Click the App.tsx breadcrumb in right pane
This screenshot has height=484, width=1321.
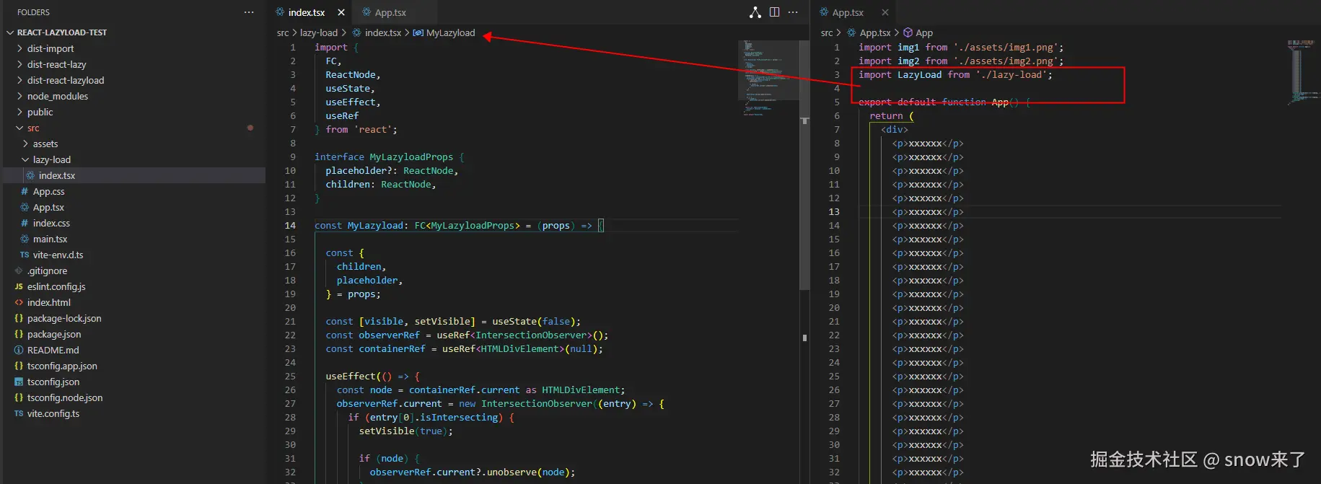(875, 32)
